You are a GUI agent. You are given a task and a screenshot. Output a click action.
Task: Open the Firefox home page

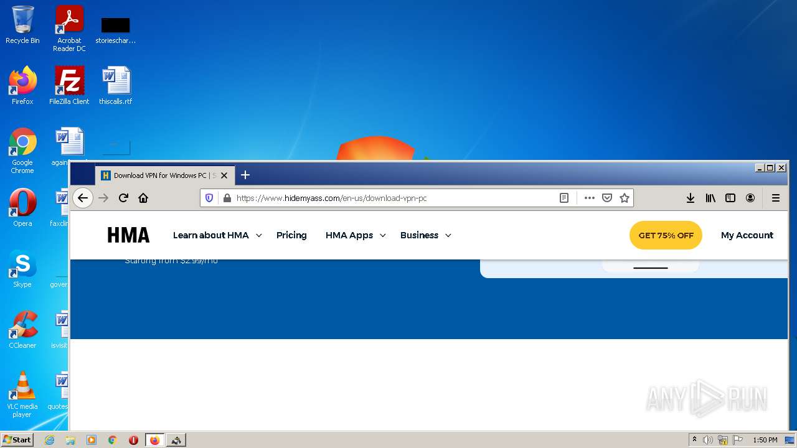coord(143,198)
